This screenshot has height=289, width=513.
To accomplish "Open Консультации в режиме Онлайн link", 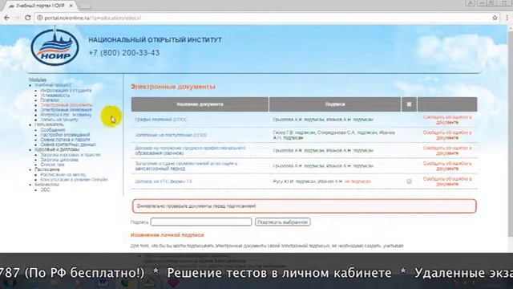I will point(74,180).
